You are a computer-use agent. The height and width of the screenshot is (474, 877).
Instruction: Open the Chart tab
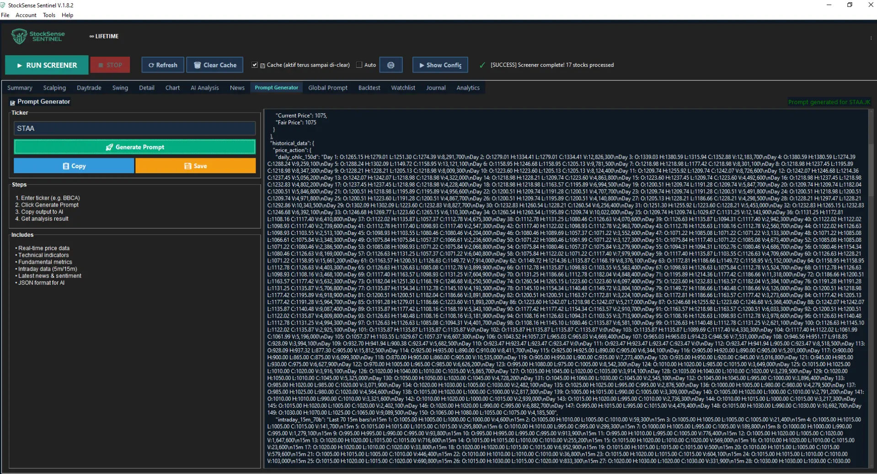point(172,88)
